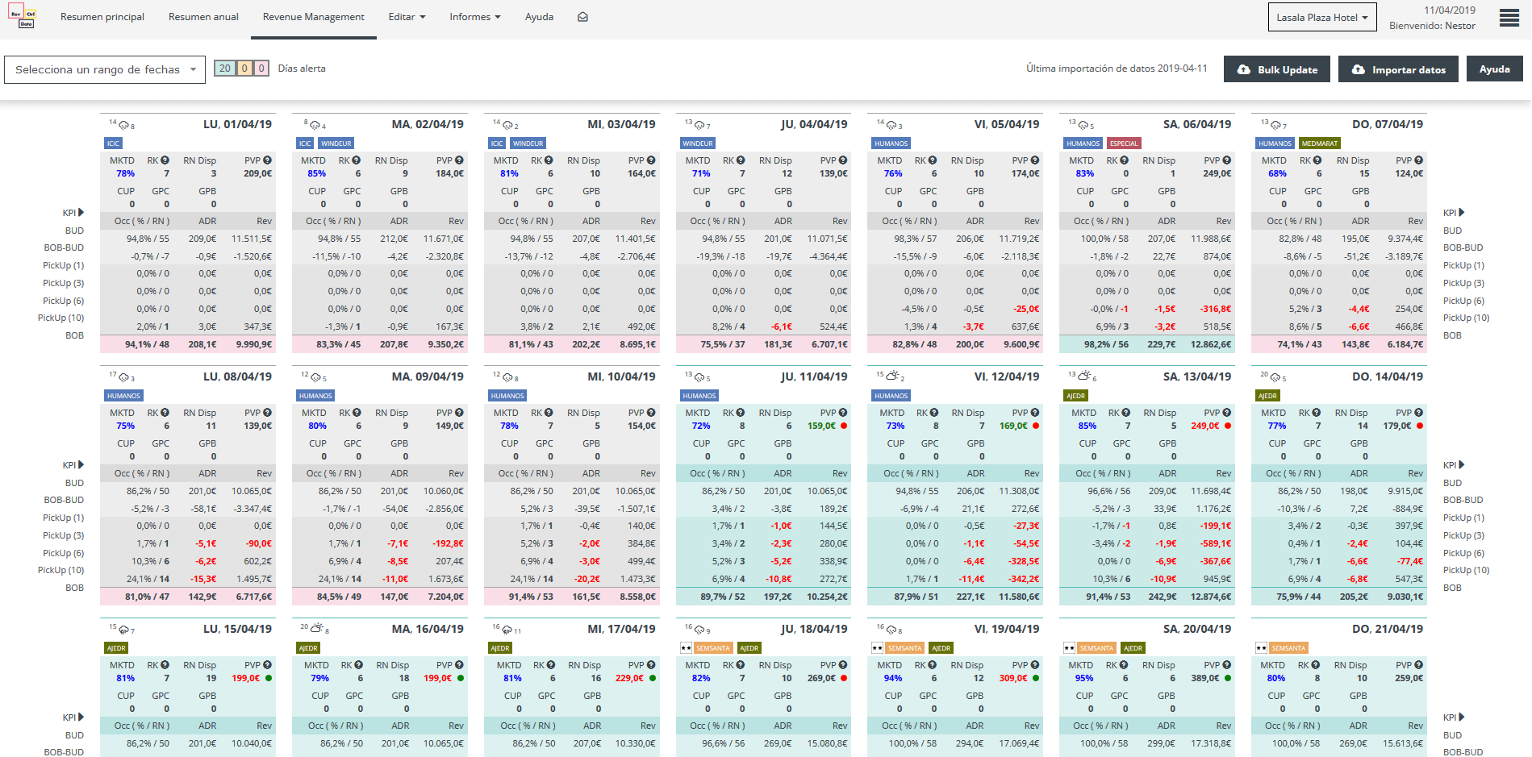Open the hamburger menu at top right
The height and width of the screenshot is (757, 1532).
pyautogui.click(x=1509, y=18)
